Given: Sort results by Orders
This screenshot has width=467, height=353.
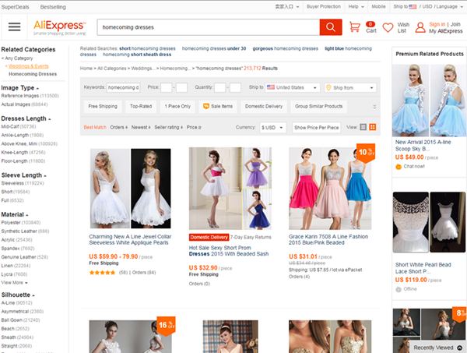Looking at the screenshot, I should [x=118, y=127].
